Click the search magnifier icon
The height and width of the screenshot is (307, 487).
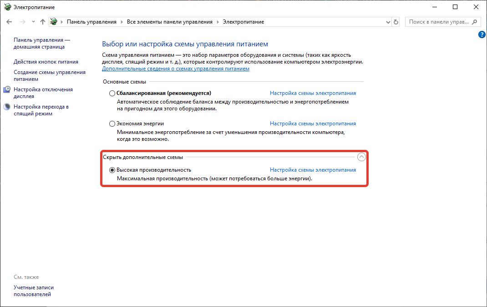tap(475, 22)
